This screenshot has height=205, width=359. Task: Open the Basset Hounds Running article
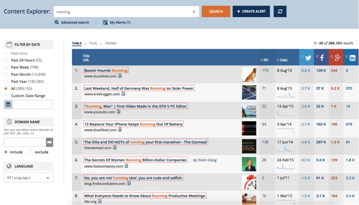click(x=106, y=70)
